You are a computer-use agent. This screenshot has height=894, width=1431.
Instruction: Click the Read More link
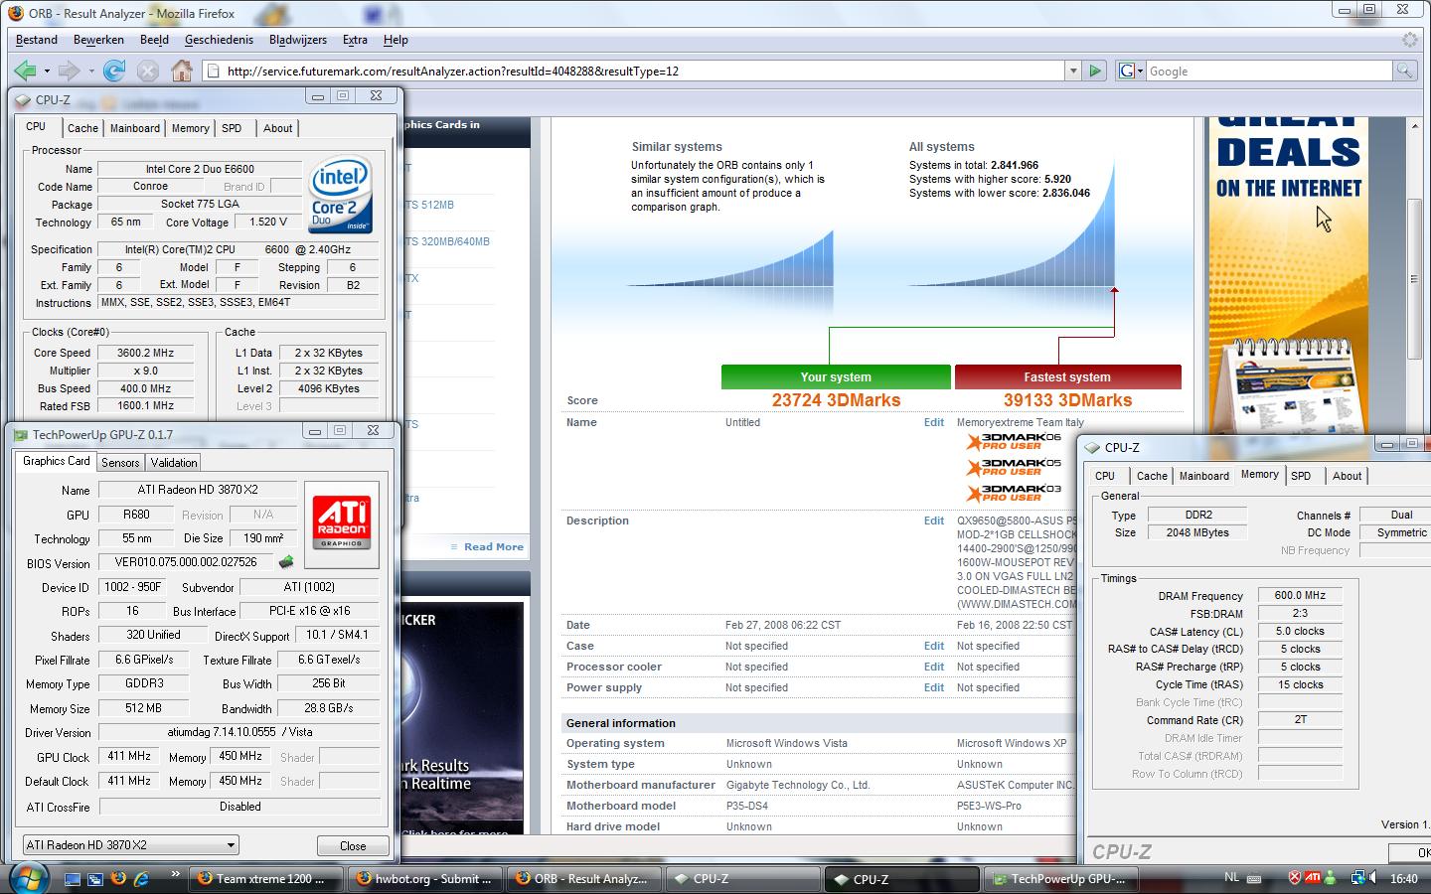click(x=493, y=546)
